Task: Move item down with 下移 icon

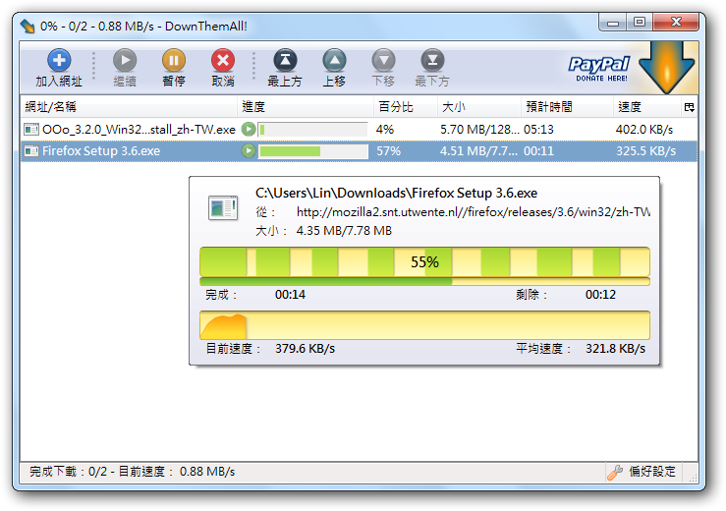Action: click(x=383, y=60)
